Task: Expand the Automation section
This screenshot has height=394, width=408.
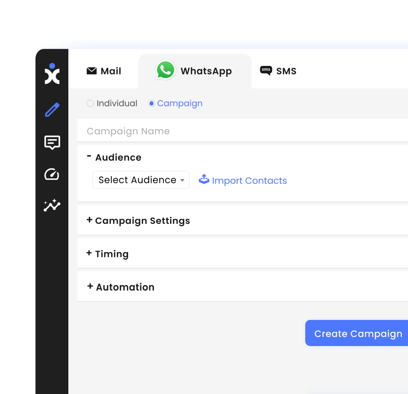Action: pyautogui.click(x=90, y=286)
